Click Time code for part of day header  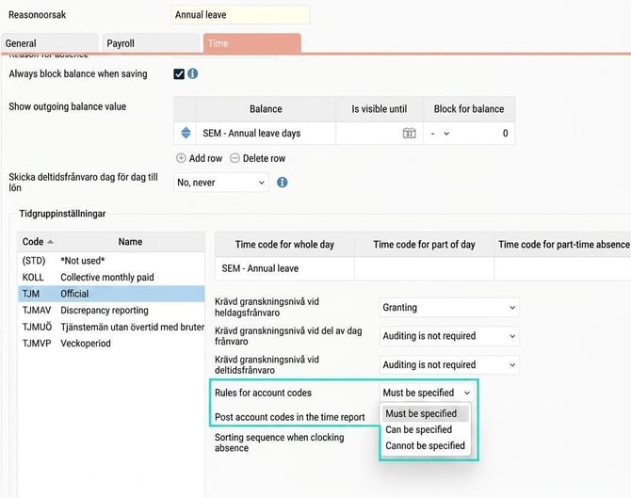point(424,245)
